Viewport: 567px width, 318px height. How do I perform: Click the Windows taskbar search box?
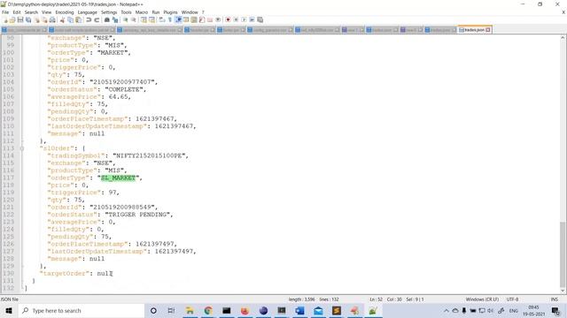point(81,311)
